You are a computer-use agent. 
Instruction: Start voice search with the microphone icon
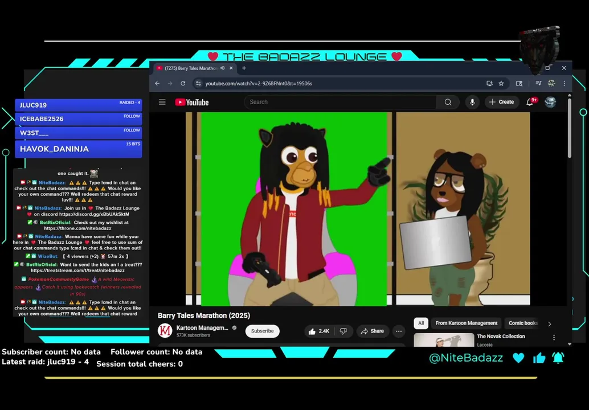[x=472, y=102]
